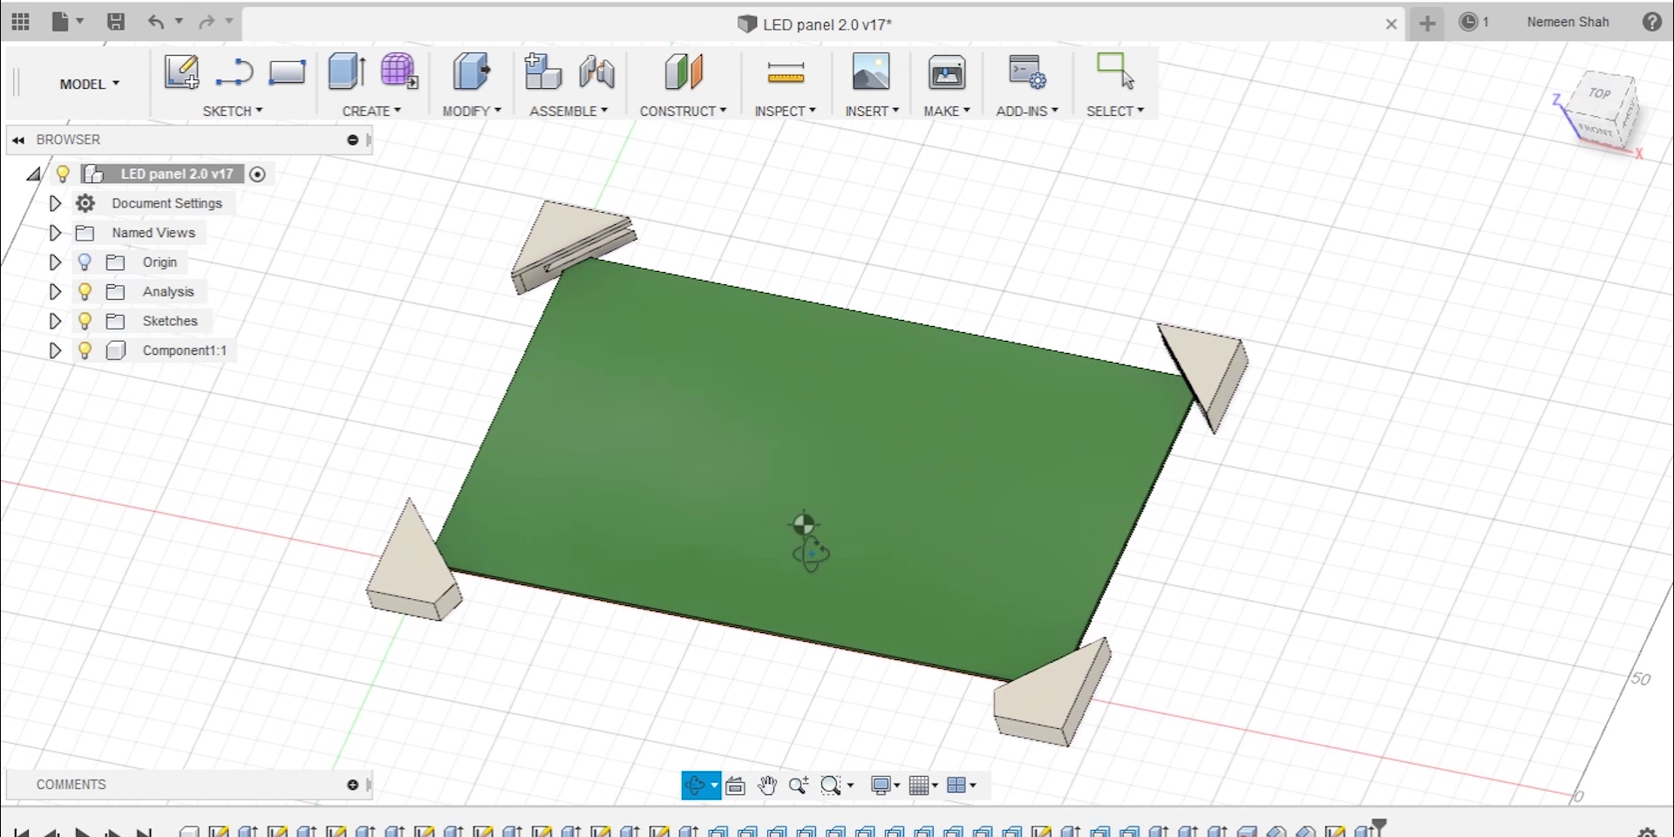Image resolution: width=1674 pixels, height=837 pixels.
Task: Open the ASSEMBLE menu
Action: click(568, 111)
